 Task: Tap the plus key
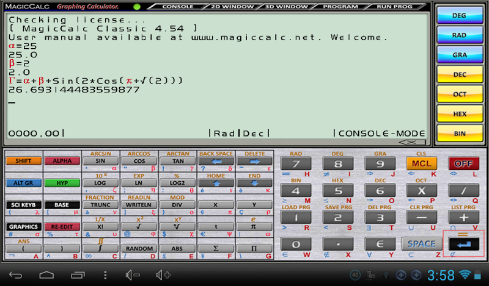point(464,217)
